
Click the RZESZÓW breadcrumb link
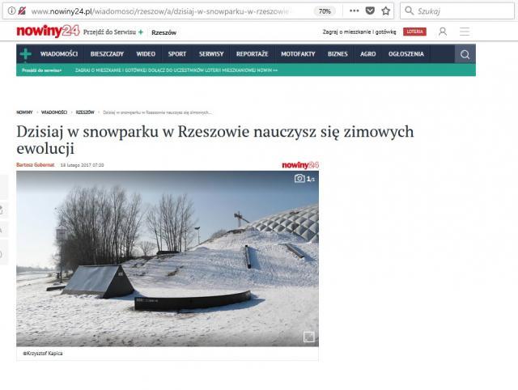pos(84,112)
